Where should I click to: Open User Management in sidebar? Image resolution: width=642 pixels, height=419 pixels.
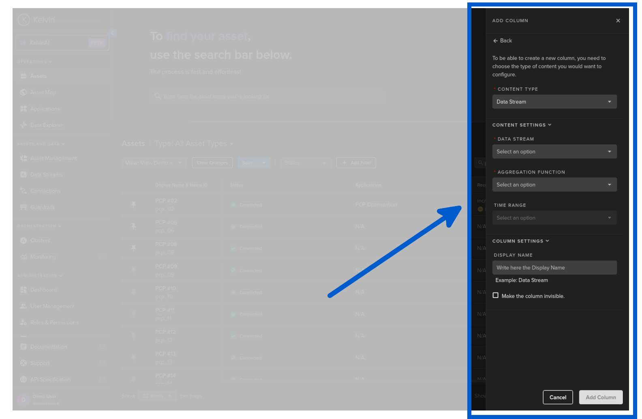(52, 306)
